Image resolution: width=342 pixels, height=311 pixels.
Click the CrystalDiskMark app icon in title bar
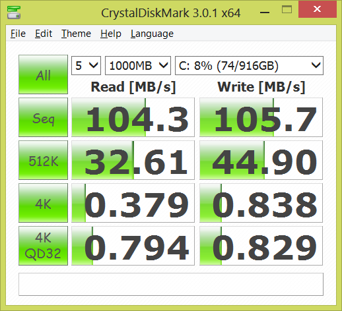(14, 13)
